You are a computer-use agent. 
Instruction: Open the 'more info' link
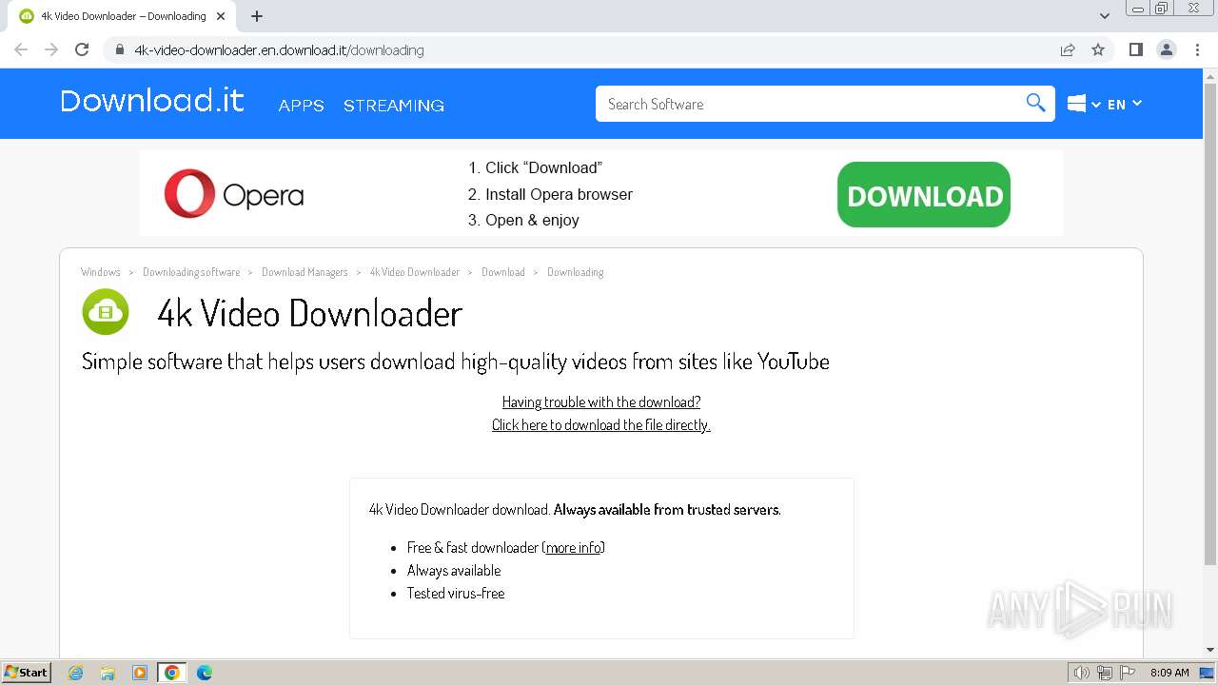[x=574, y=547]
